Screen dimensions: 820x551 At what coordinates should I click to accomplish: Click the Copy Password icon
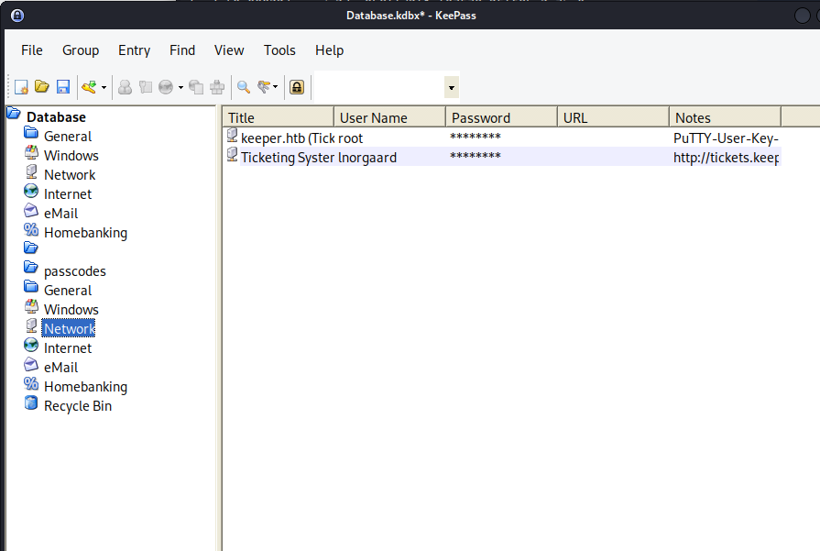(x=146, y=87)
